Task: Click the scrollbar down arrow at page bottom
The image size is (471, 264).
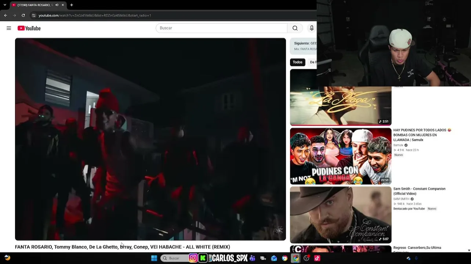Action: (x=469, y=250)
